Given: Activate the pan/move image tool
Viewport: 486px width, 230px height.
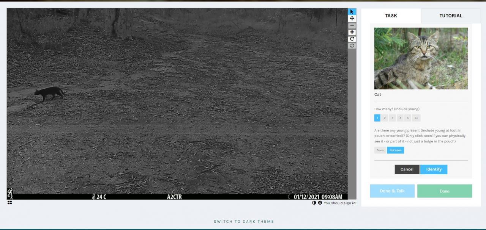Looking at the screenshot, I should (352, 19).
